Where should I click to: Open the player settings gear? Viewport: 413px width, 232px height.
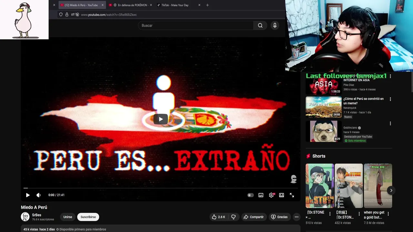click(x=271, y=195)
